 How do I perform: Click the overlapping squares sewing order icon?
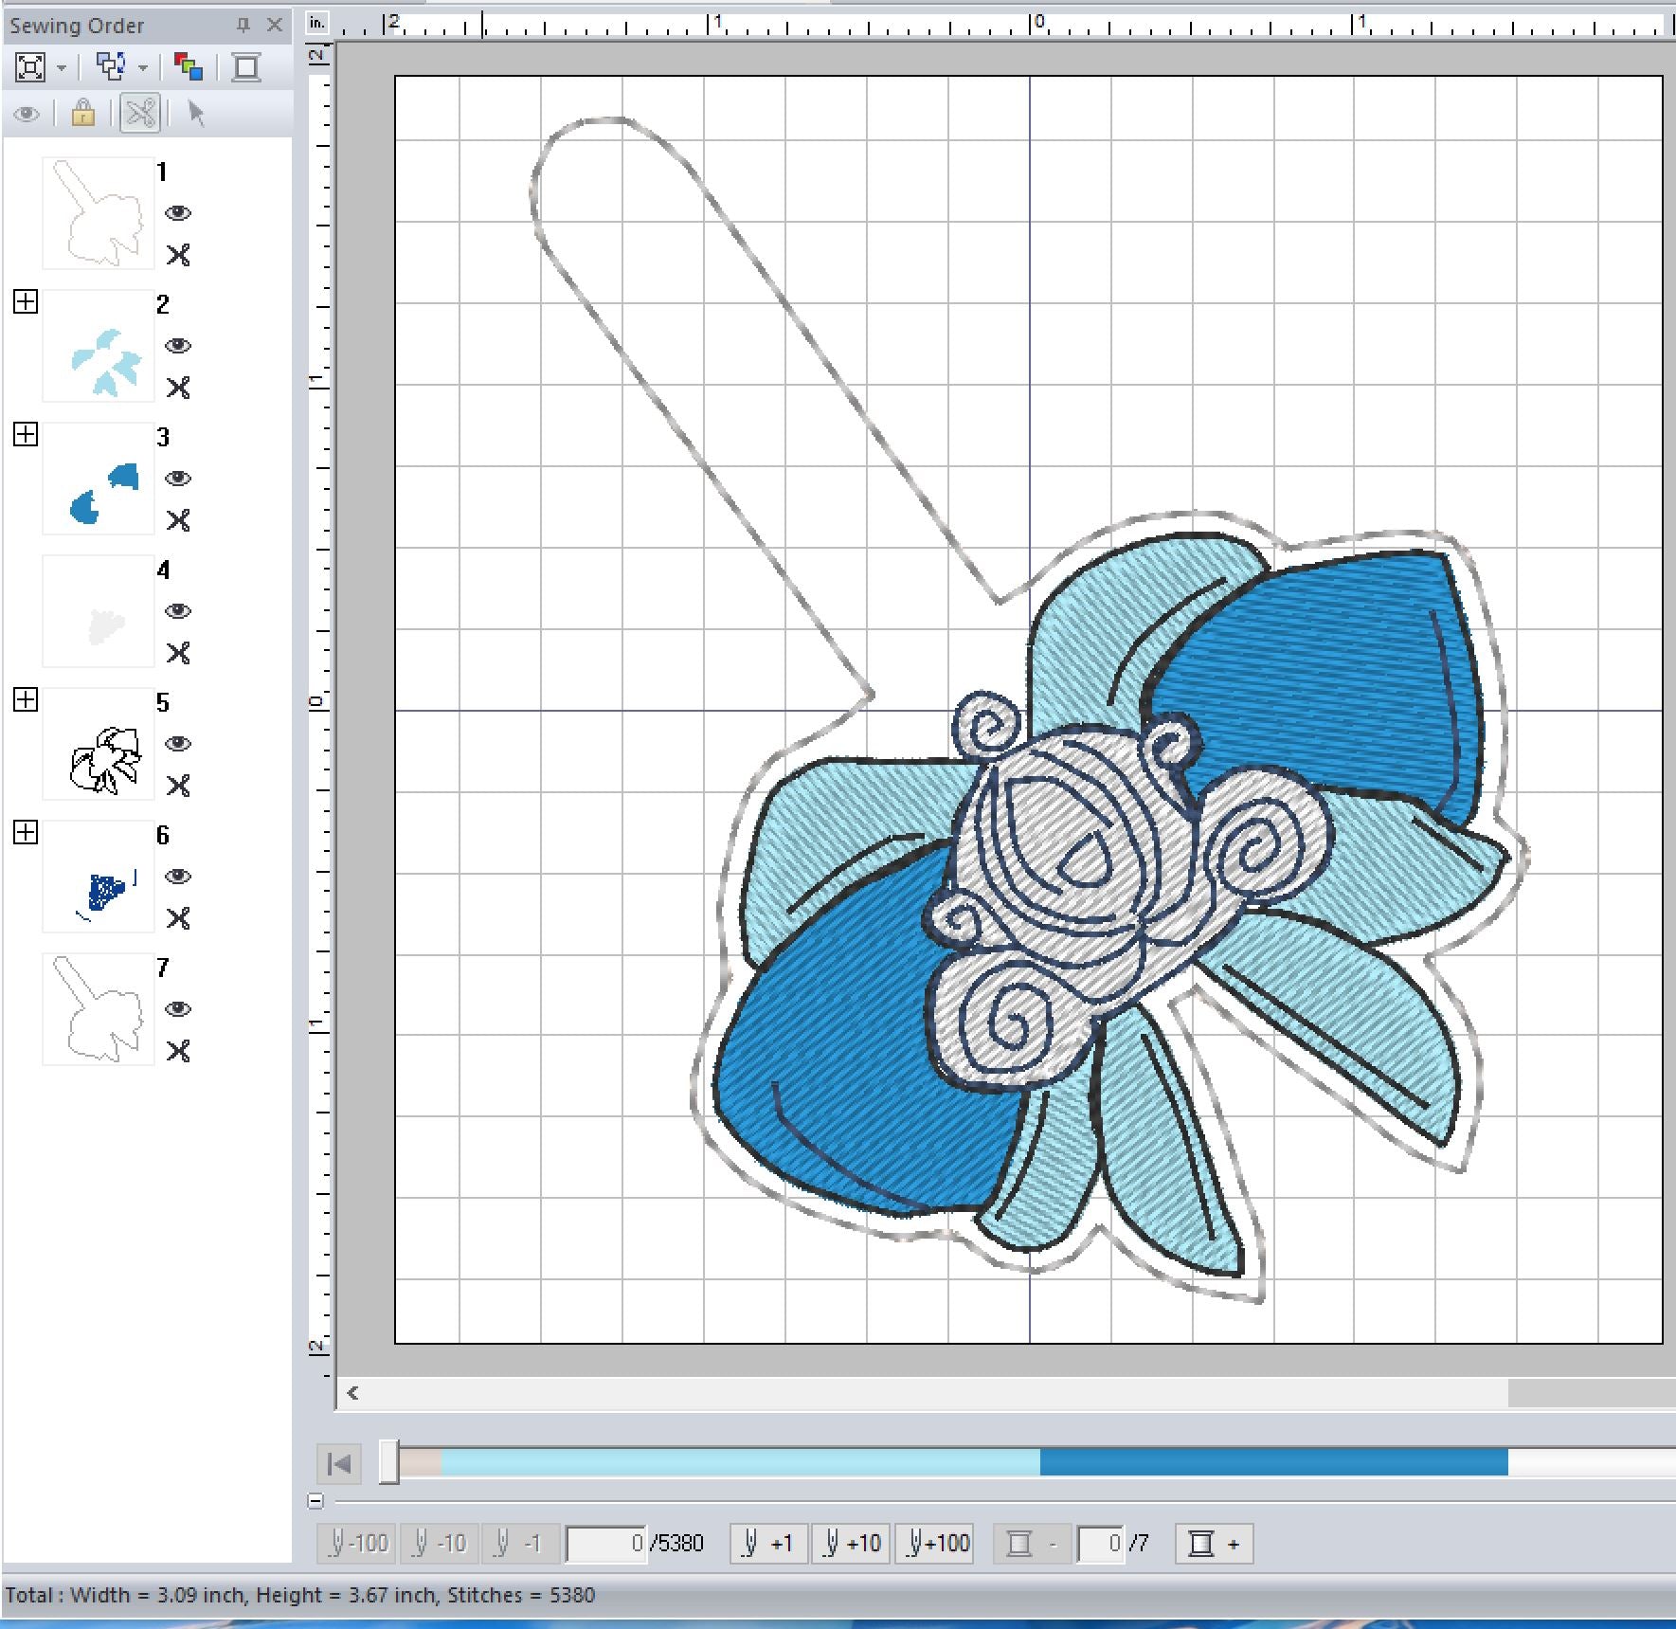(x=112, y=67)
